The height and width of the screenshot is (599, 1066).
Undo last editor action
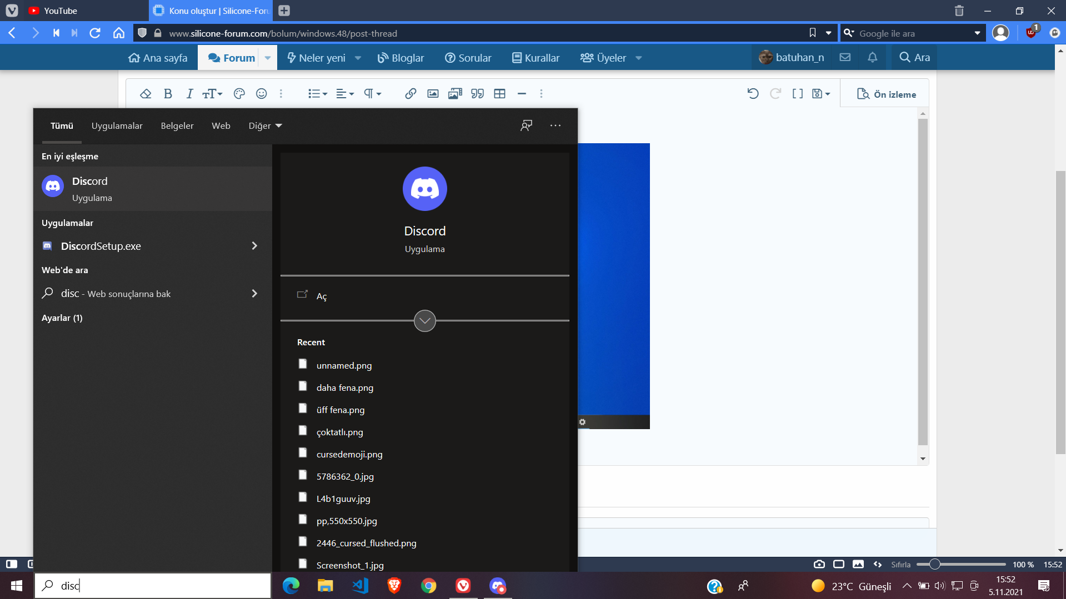753,94
